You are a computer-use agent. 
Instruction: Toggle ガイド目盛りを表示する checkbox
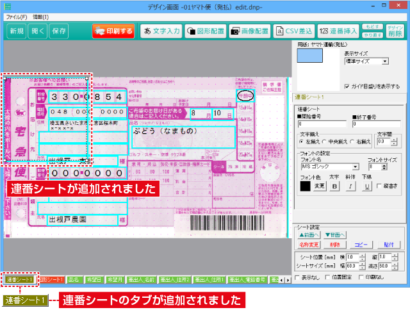click(347, 86)
